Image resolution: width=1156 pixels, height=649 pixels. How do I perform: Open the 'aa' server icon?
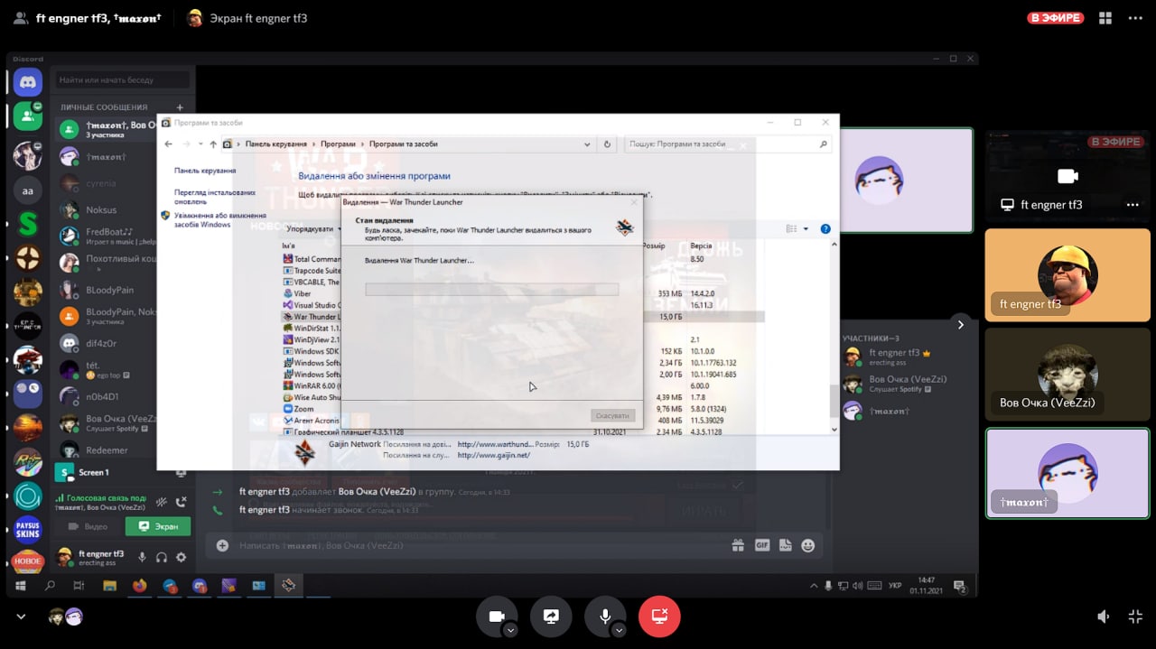(28, 190)
